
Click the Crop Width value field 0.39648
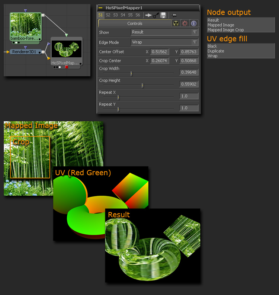click(189, 72)
